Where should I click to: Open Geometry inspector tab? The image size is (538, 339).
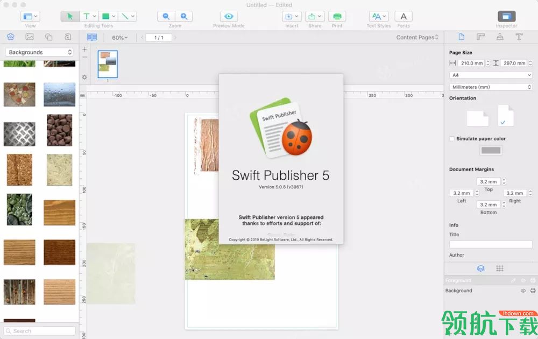coord(480,37)
